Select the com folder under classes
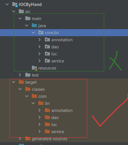 point(42,96)
